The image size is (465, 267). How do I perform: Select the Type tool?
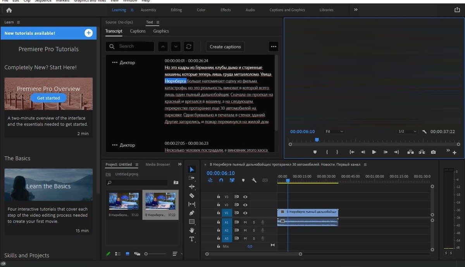191,239
